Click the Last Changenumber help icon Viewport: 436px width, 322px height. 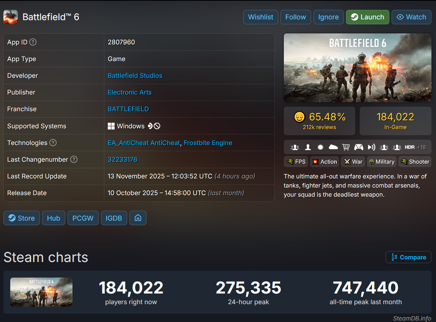[x=74, y=159]
